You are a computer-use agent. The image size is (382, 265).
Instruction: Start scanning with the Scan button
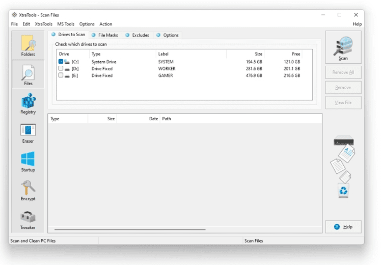click(343, 47)
